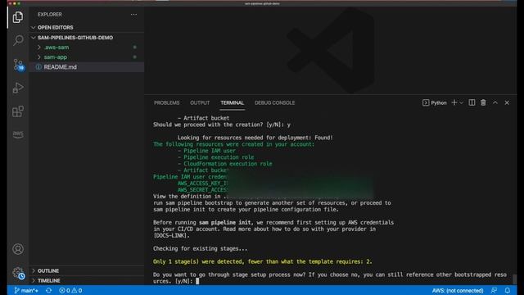This screenshot has height=295, width=524.
Task: Open the Search view
Action: point(18,40)
